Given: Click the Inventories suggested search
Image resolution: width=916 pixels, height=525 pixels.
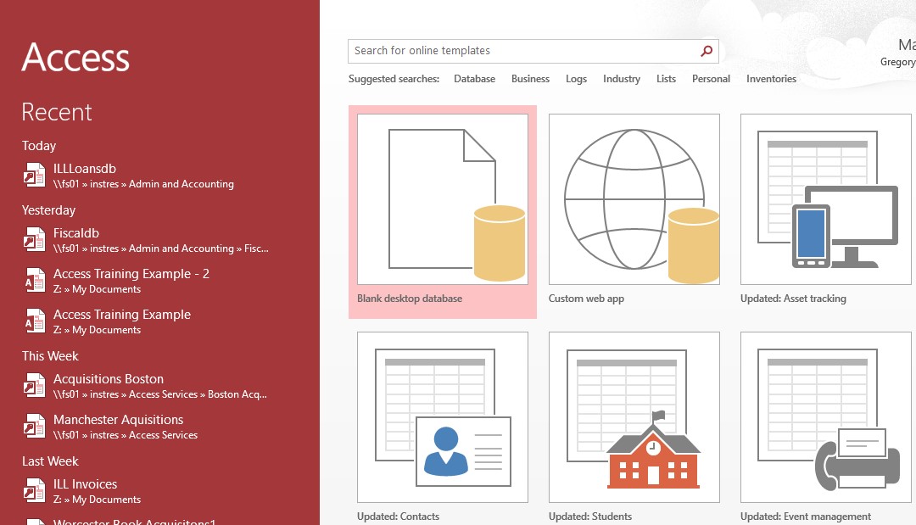Looking at the screenshot, I should coord(771,79).
